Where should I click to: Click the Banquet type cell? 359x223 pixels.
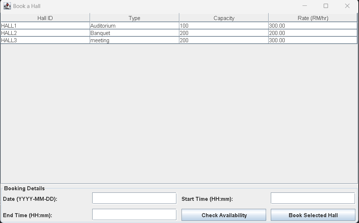(134, 33)
